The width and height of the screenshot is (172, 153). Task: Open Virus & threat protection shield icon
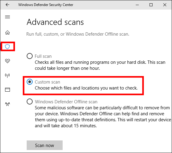[7, 47]
